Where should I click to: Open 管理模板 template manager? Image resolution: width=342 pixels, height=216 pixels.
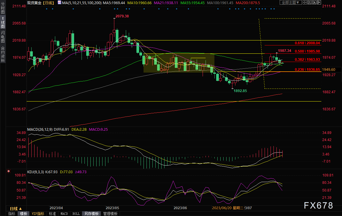click(110, 214)
